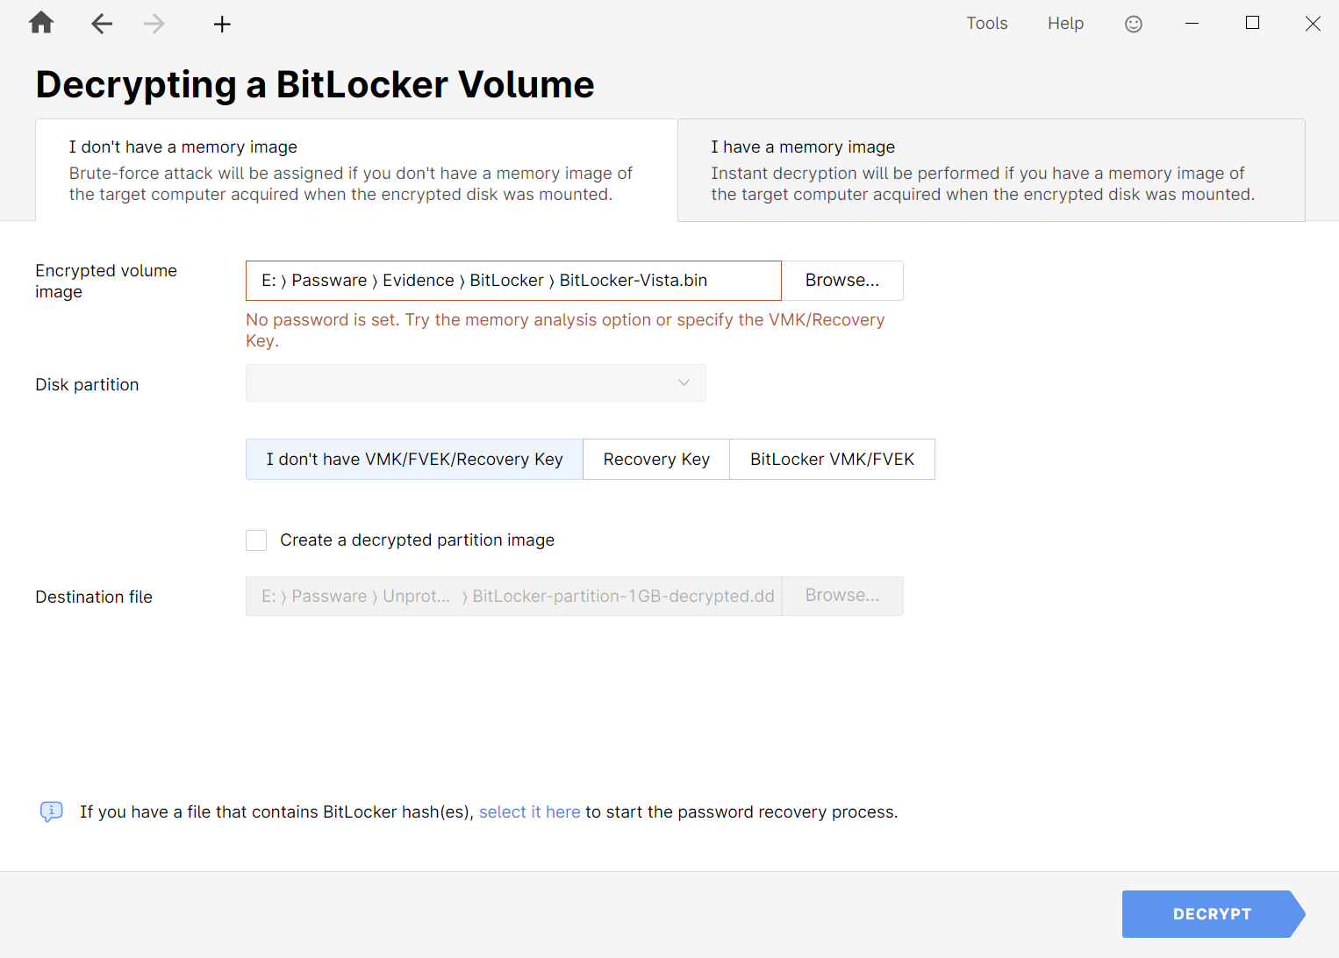Select I don't have VMK/FVEK/Recovery Key

pyautogui.click(x=413, y=459)
